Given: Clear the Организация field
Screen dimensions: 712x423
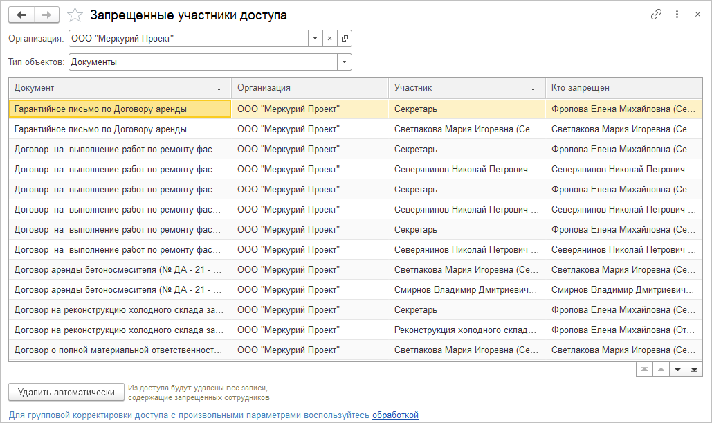Looking at the screenshot, I should (x=329, y=39).
